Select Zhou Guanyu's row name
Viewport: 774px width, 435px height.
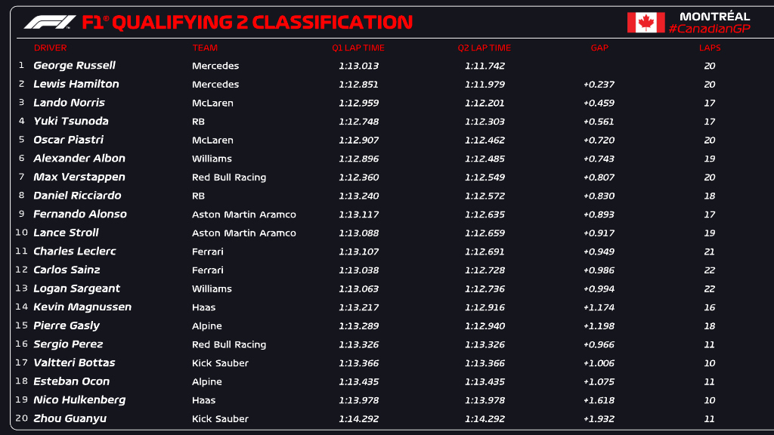pyautogui.click(x=70, y=418)
